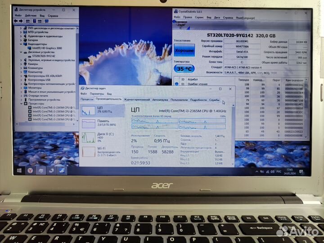Expand the Мониторы category

point(21,88)
